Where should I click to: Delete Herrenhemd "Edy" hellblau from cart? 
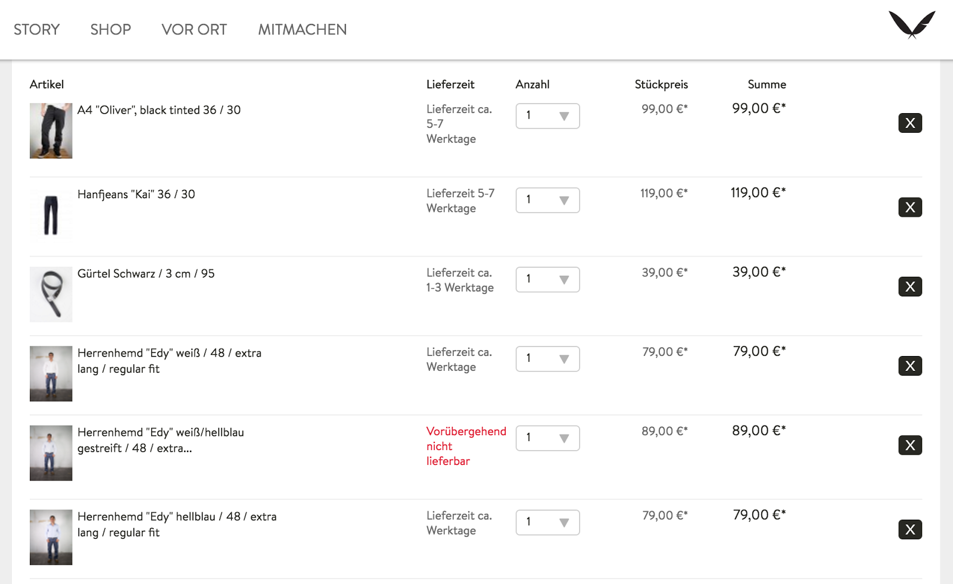910,530
